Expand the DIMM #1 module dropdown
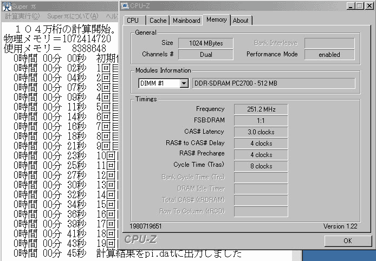The image size is (376, 261). [x=184, y=83]
